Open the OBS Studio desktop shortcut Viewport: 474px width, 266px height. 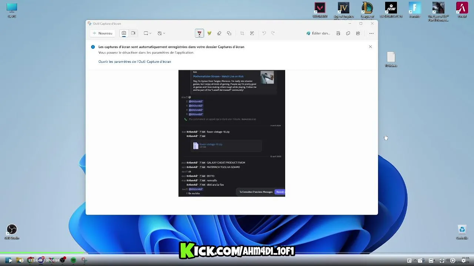tap(12, 232)
